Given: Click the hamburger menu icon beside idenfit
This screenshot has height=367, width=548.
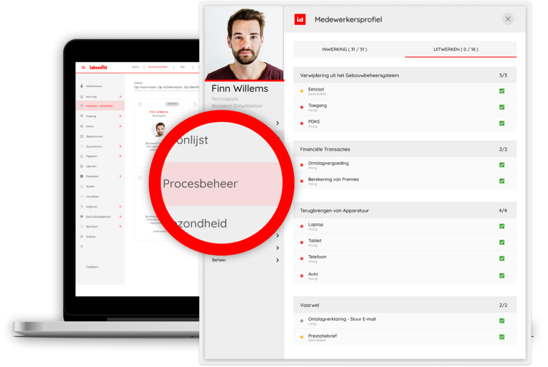Looking at the screenshot, I should click(x=83, y=67).
